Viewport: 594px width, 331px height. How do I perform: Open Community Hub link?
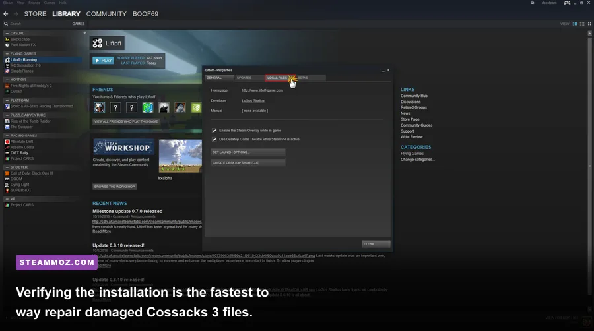(414, 96)
